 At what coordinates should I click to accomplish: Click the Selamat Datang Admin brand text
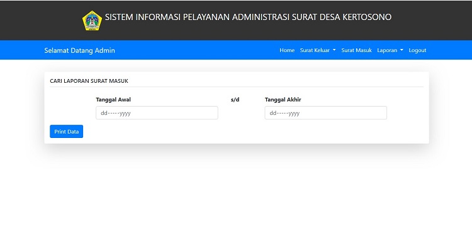coord(79,50)
